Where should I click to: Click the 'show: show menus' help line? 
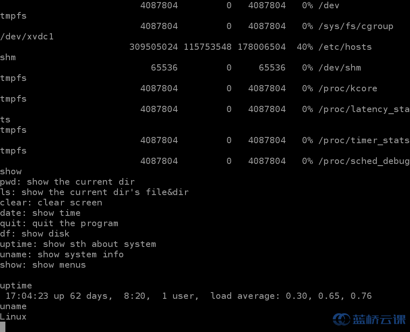pos(43,265)
